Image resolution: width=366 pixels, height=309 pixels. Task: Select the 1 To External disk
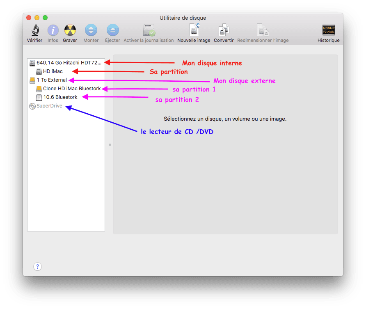(66, 80)
